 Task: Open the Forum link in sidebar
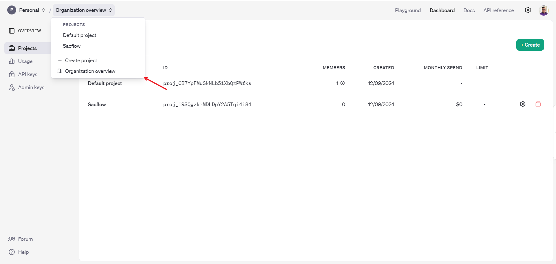pos(25,239)
